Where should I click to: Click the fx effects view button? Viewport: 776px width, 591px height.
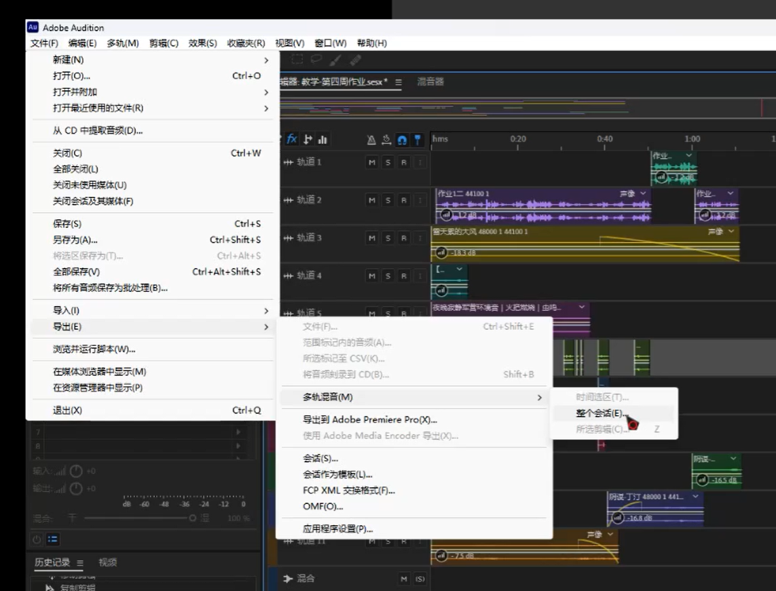pyautogui.click(x=291, y=140)
